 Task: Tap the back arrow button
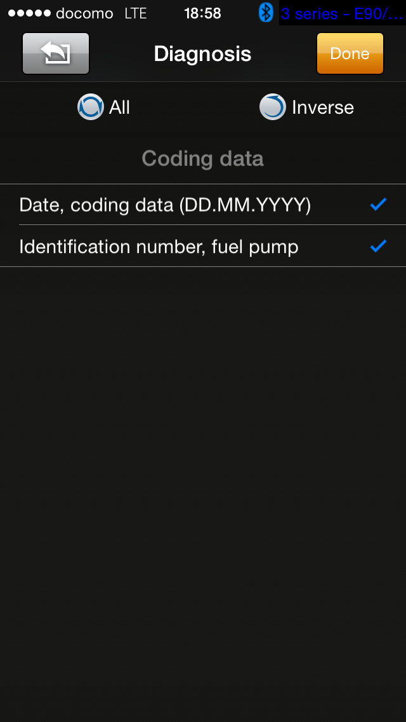point(56,54)
